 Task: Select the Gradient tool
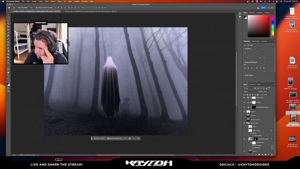click(x=8, y=51)
